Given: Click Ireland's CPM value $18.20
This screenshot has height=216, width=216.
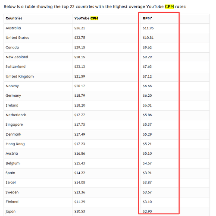Looking at the screenshot, I should point(80,105).
